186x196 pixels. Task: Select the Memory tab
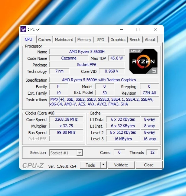point(84,40)
